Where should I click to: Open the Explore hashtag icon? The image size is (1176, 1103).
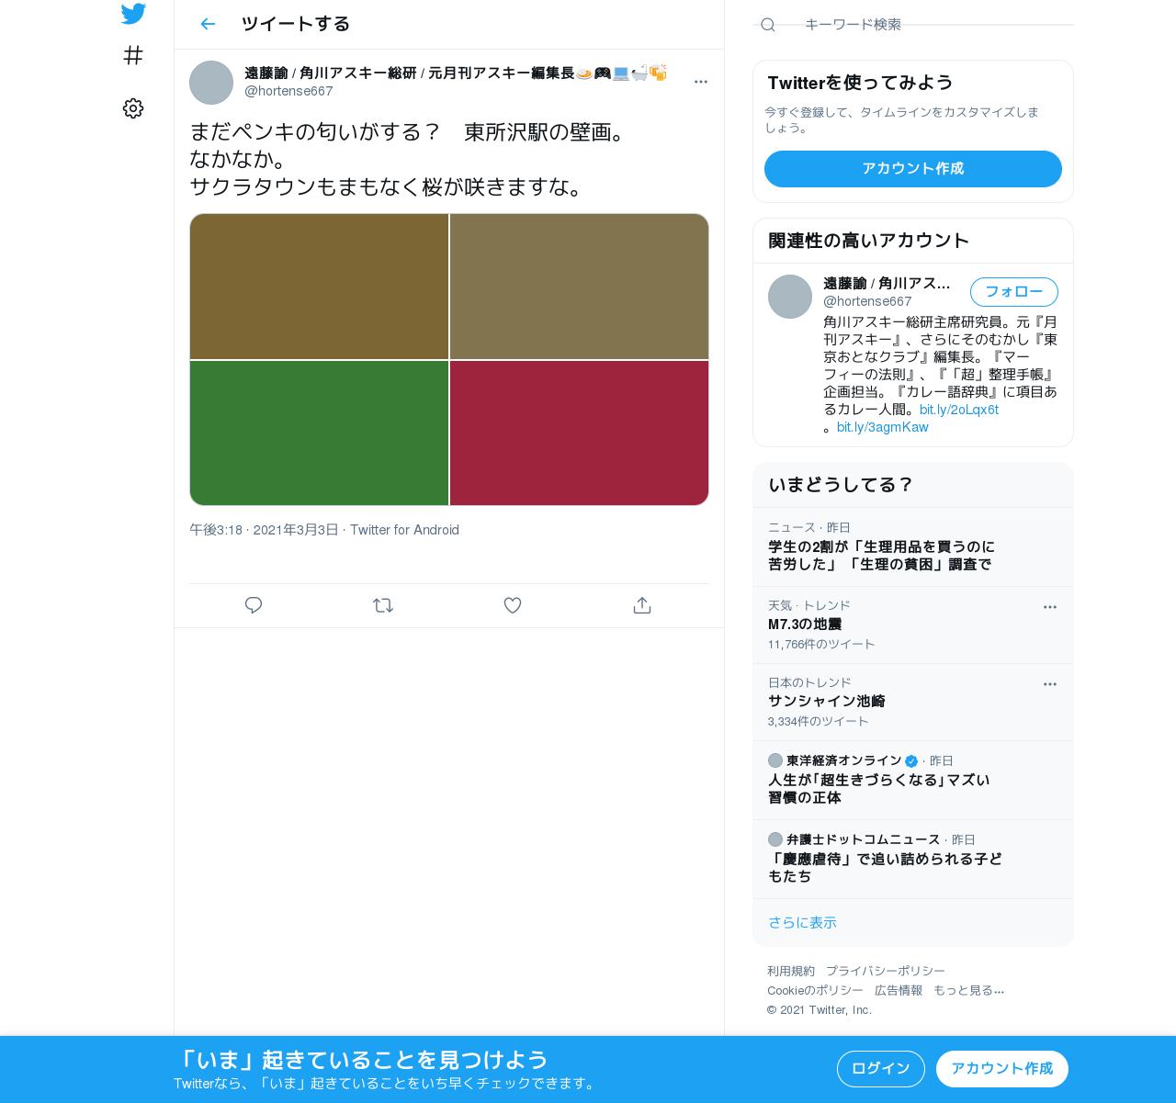[133, 56]
